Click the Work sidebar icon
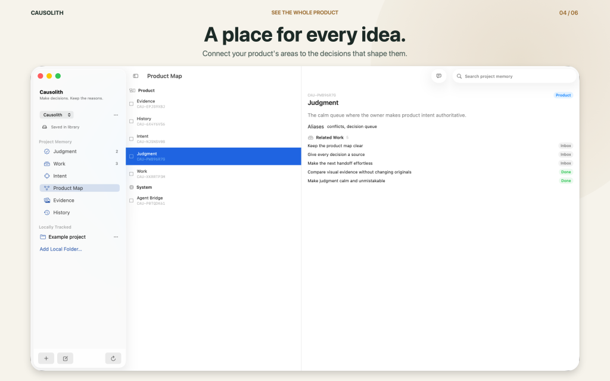The image size is (610, 381). coord(46,164)
